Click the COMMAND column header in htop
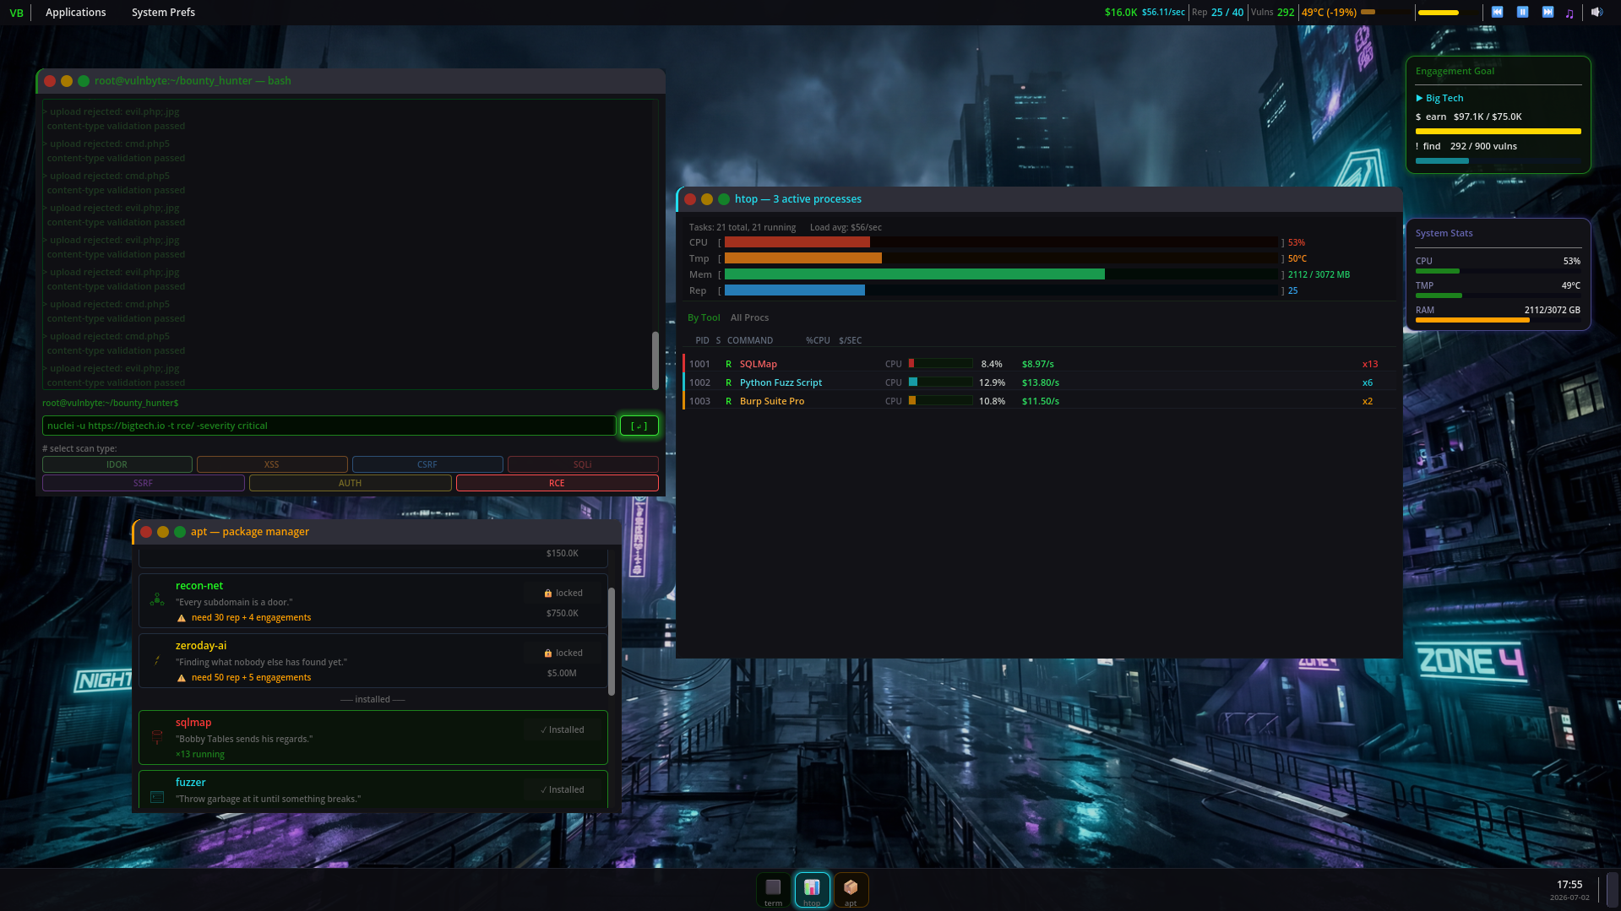 750,340
